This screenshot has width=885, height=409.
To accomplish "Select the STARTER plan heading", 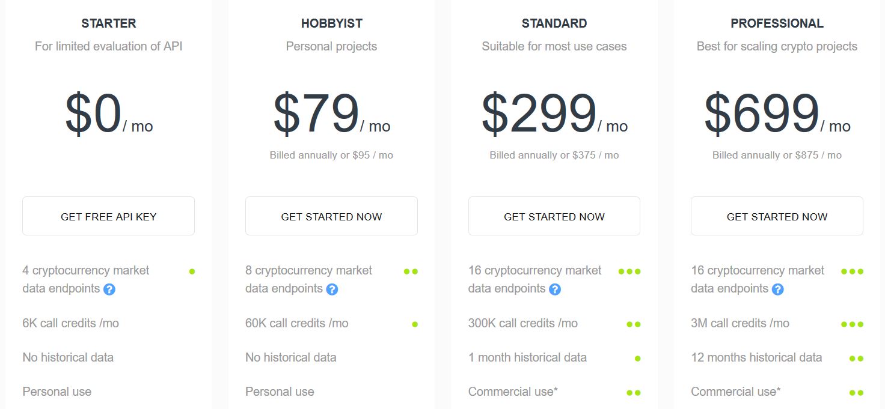I will pyautogui.click(x=108, y=23).
